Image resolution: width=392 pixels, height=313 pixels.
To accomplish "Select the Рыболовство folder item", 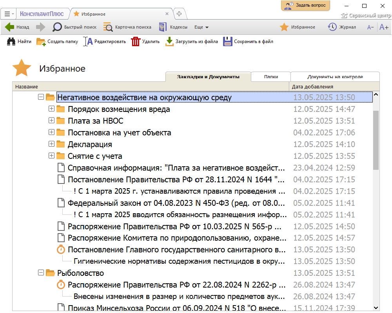I will click(80, 273).
